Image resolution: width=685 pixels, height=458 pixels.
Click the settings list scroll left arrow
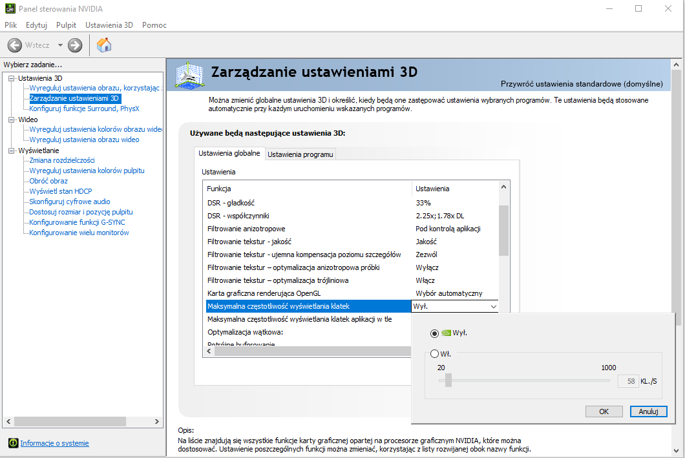click(x=209, y=351)
